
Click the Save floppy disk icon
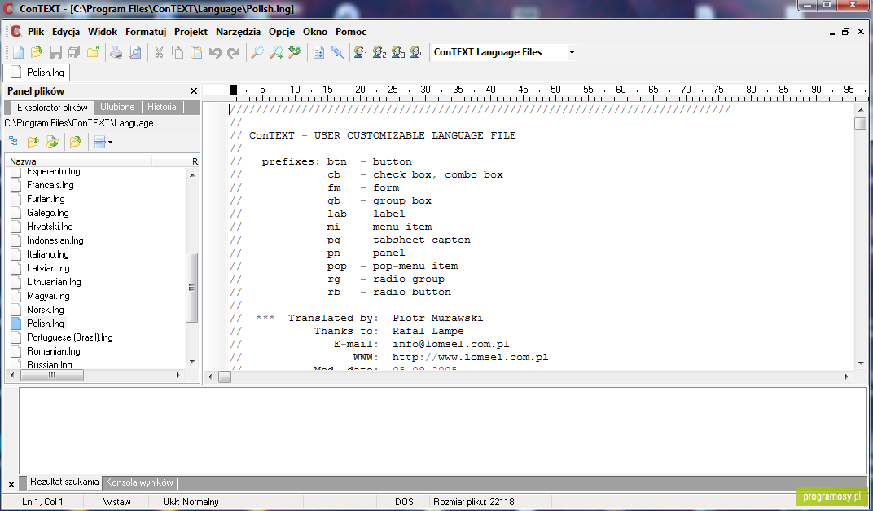pyautogui.click(x=55, y=52)
